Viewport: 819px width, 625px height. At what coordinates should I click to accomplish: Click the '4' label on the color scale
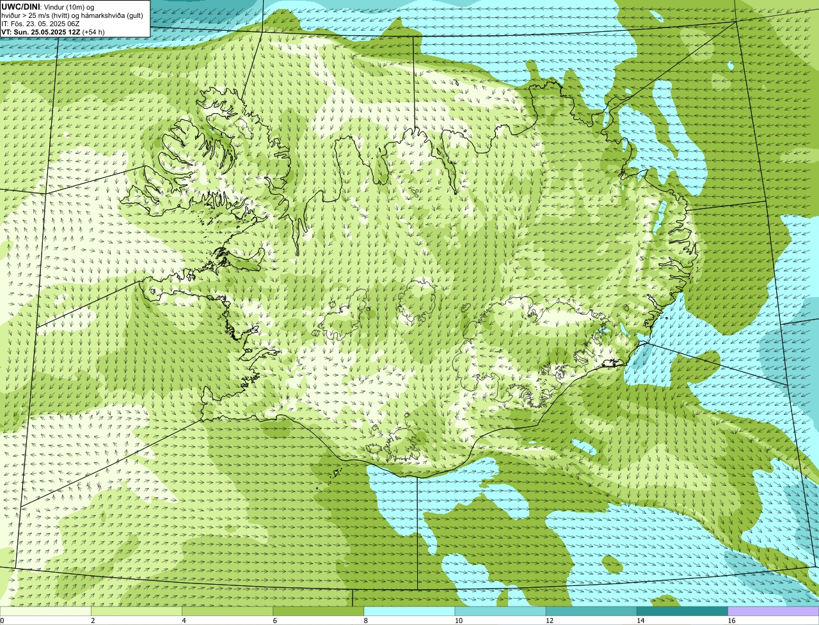184,621
